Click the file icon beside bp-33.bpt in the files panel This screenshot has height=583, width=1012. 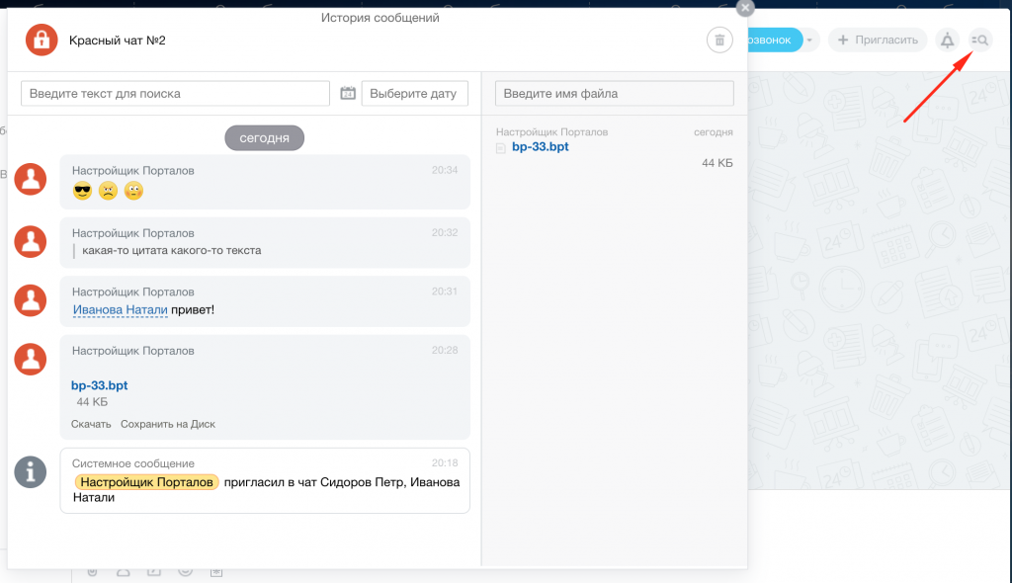click(501, 148)
